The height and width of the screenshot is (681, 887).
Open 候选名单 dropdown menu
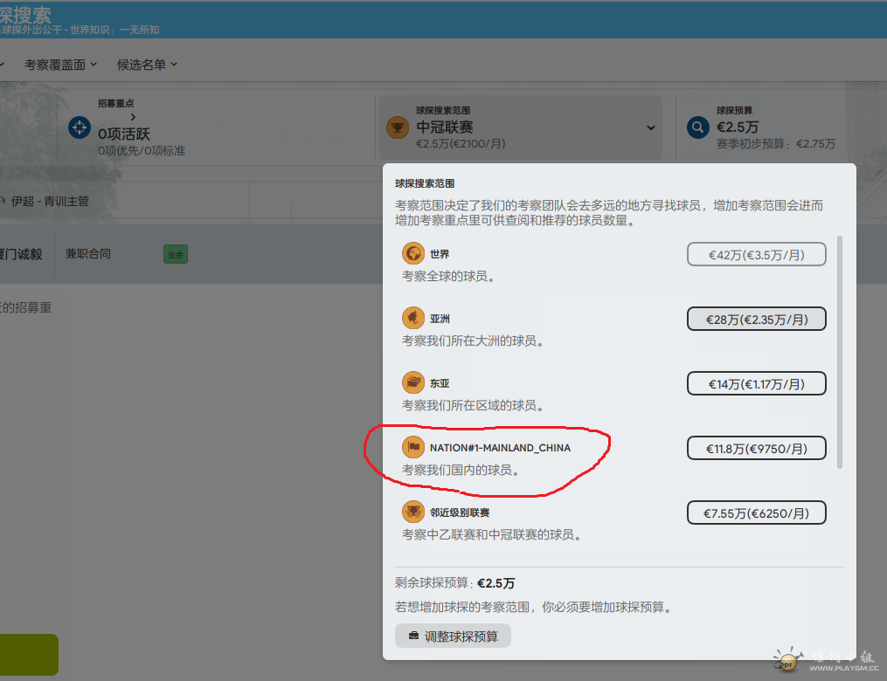147,65
